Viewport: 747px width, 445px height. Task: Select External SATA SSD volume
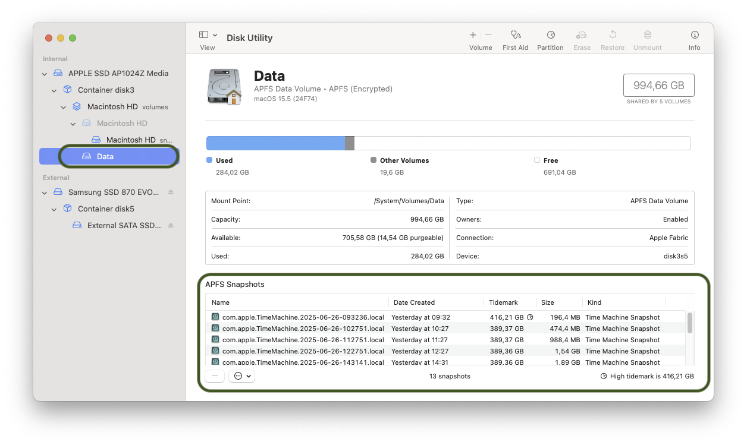[x=124, y=225]
